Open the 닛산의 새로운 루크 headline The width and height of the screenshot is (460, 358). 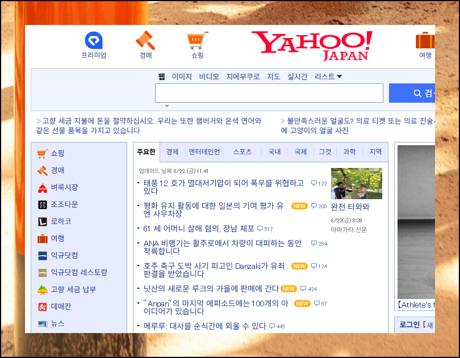pos(211,289)
